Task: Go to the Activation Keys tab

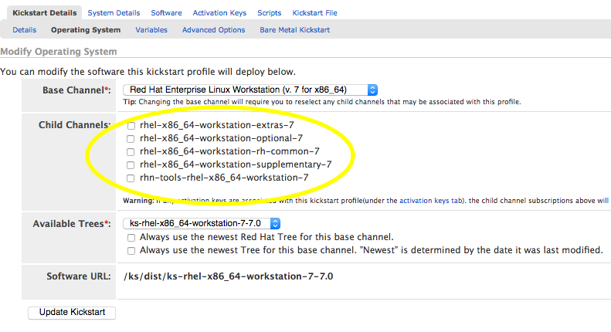Action: point(219,13)
